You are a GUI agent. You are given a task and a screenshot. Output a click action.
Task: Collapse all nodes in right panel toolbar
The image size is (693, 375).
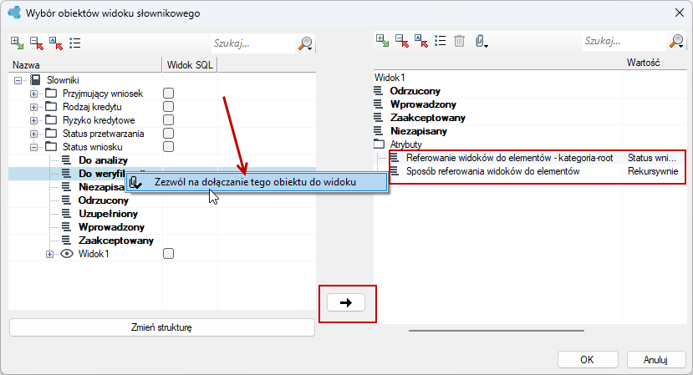point(402,41)
